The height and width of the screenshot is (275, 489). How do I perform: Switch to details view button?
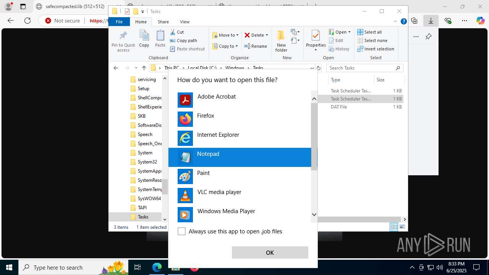point(394,227)
